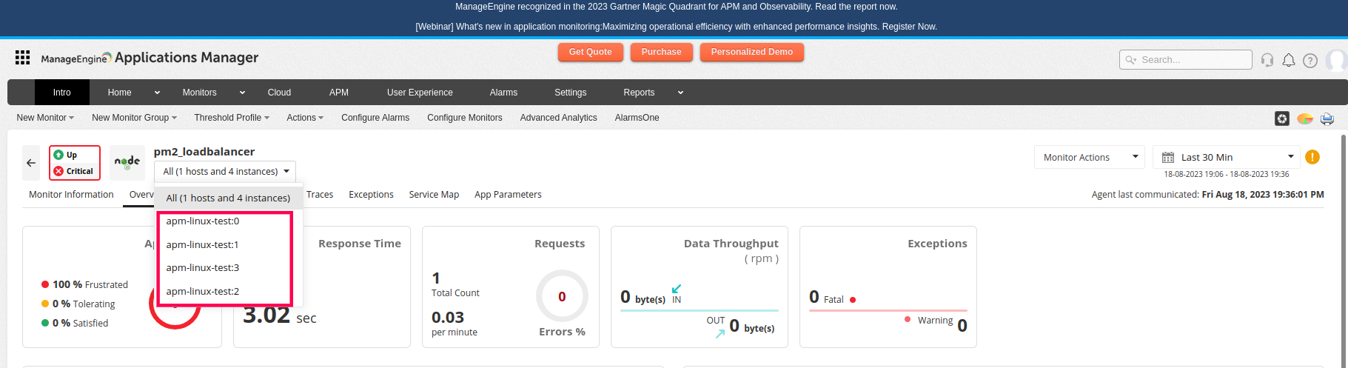Screen dimensions: 1348x368
Task: Choose apm-linux-test:3 instance option
Action: pos(202,268)
